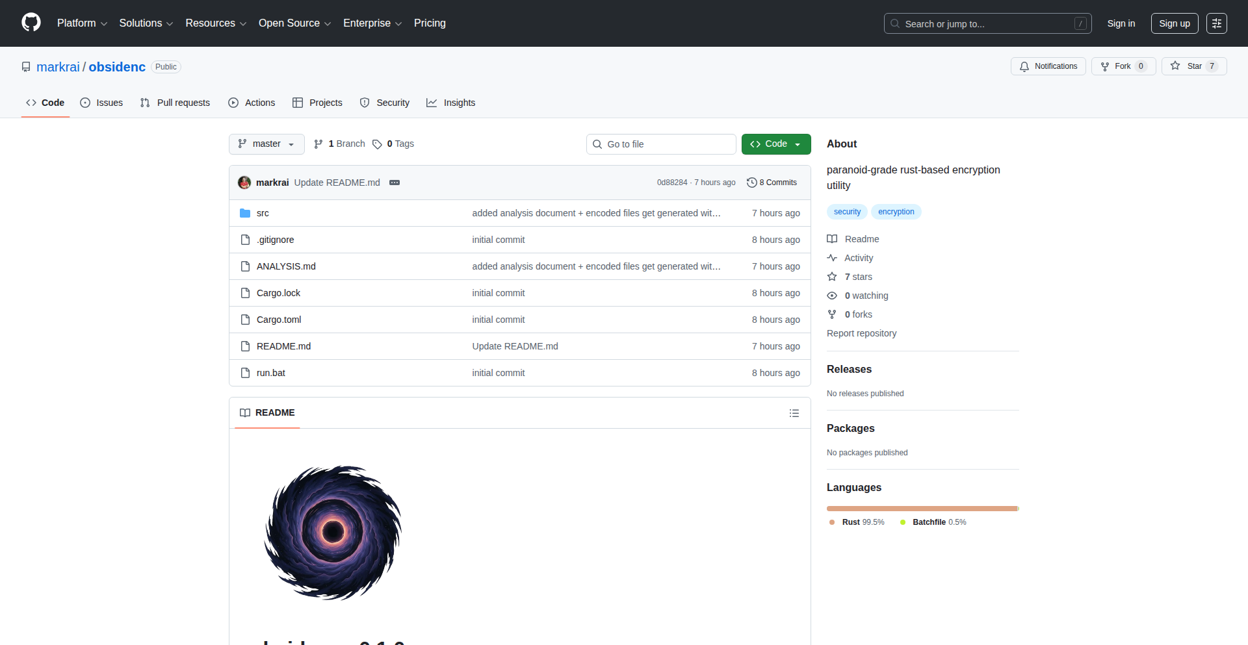Open the src folder icon
Viewport: 1248px width, 645px height.
pos(245,212)
